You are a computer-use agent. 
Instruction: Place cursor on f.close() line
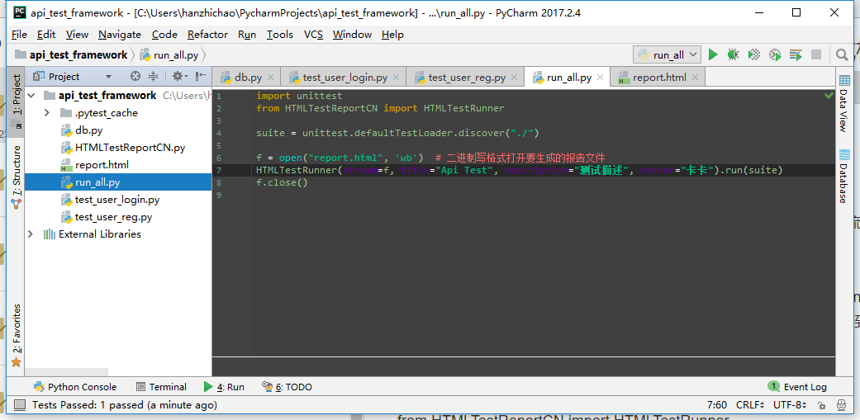(x=282, y=182)
